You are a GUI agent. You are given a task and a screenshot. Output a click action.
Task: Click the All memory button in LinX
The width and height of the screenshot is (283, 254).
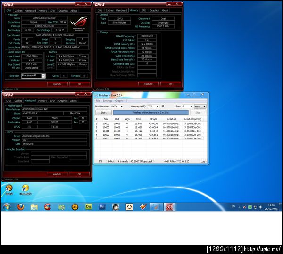click(x=163, y=107)
